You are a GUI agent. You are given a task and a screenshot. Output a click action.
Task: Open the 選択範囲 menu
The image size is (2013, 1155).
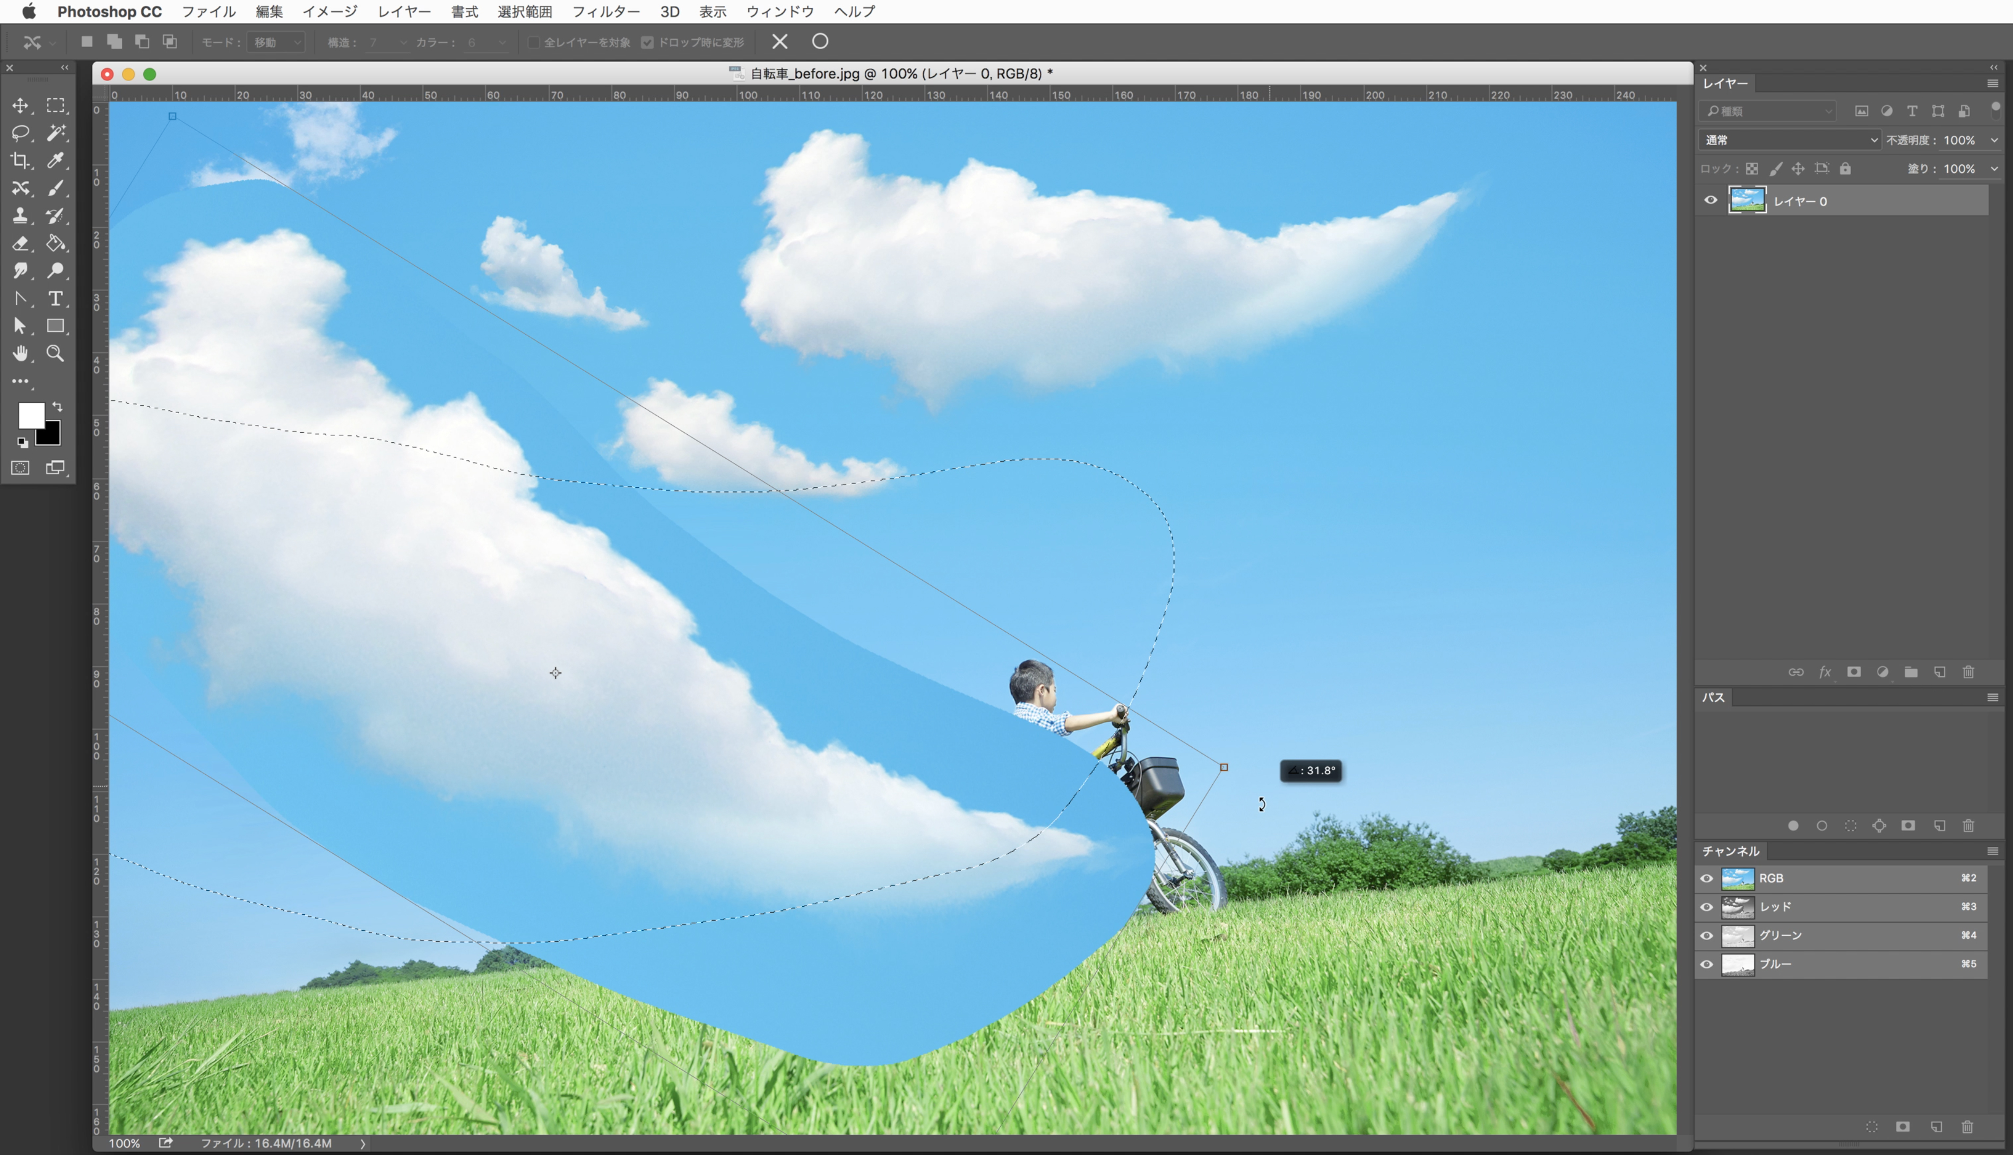pos(525,11)
